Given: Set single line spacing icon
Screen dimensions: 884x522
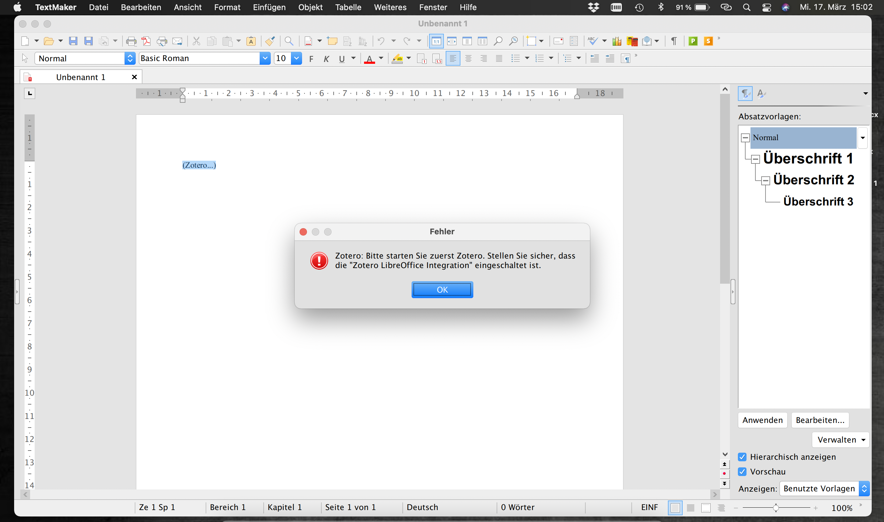Looking at the screenshot, I should [x=421, y=58].
